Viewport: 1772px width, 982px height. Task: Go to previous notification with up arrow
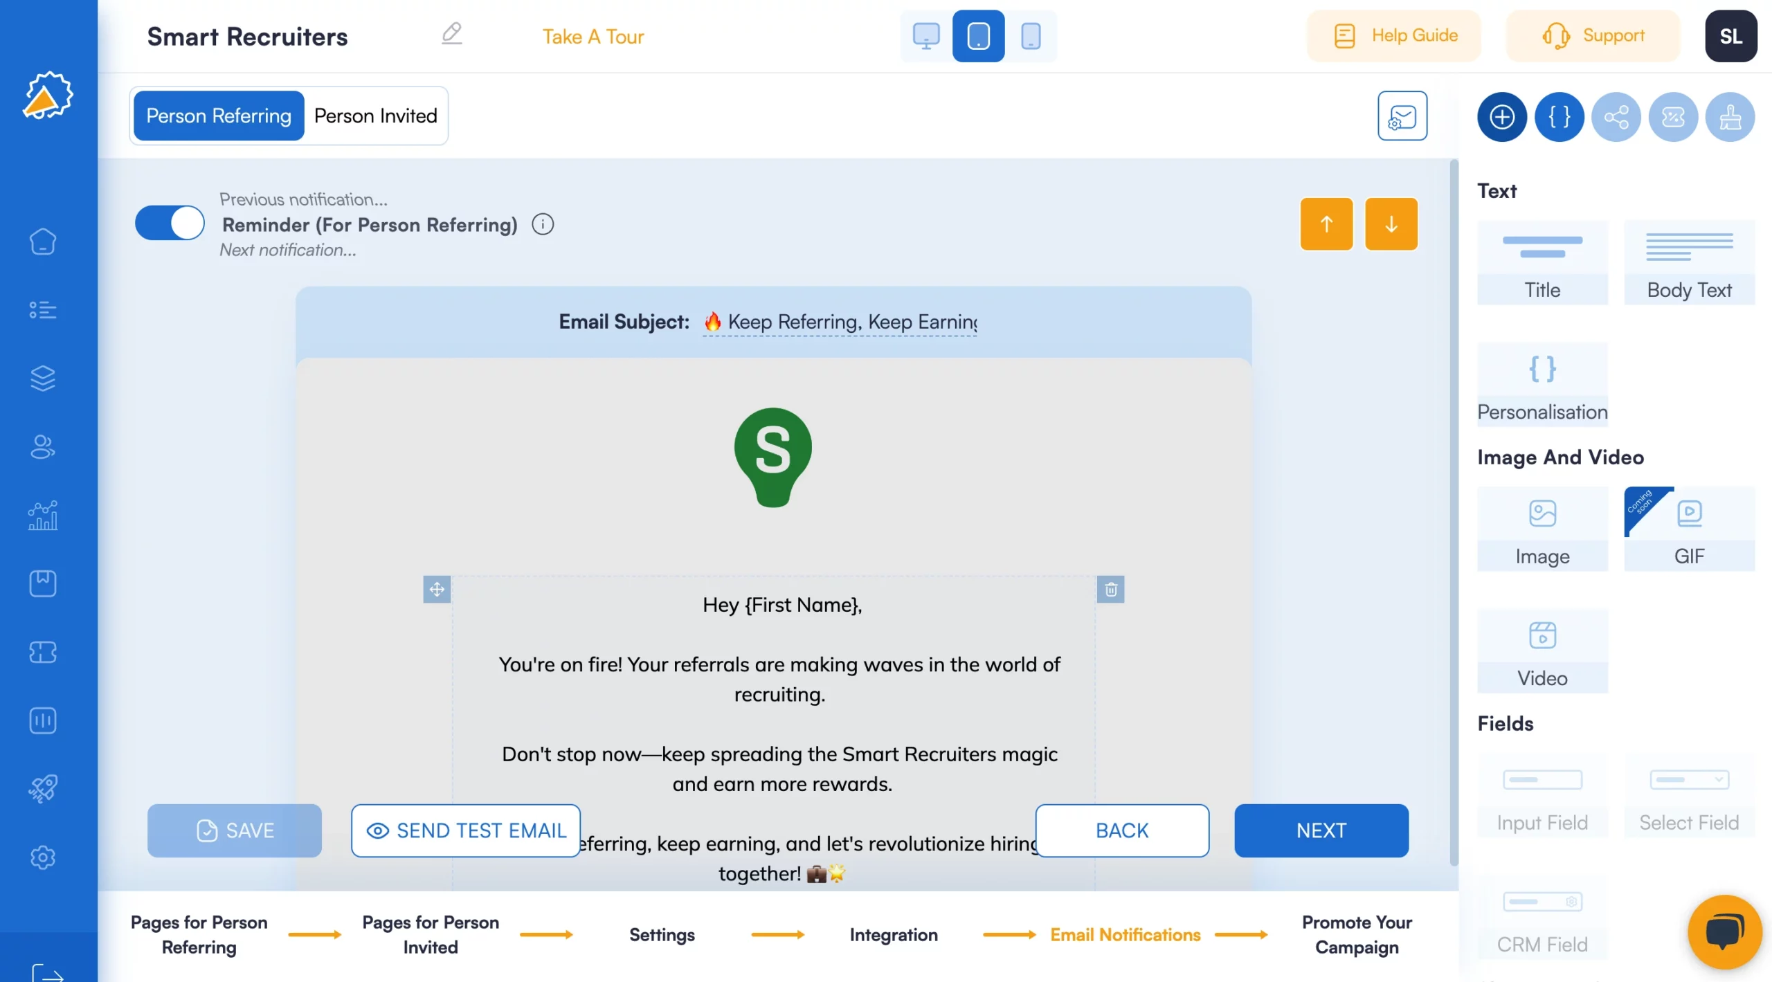[x=1326, y=224]
